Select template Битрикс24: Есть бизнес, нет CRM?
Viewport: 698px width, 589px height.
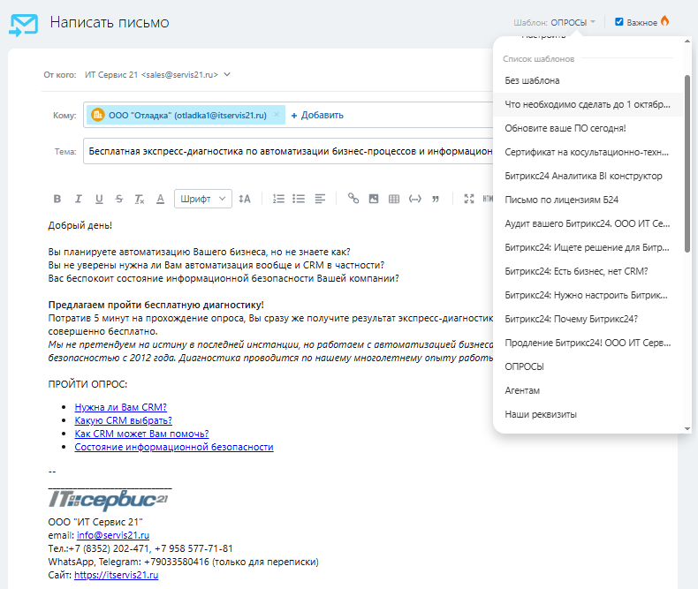(x=588, y=271)
